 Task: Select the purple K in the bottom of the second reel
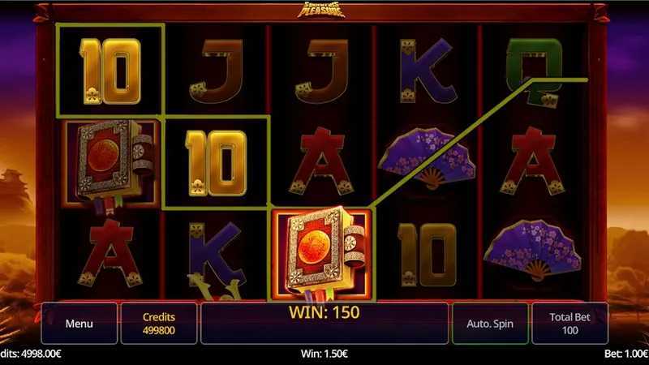pos(216,255)
